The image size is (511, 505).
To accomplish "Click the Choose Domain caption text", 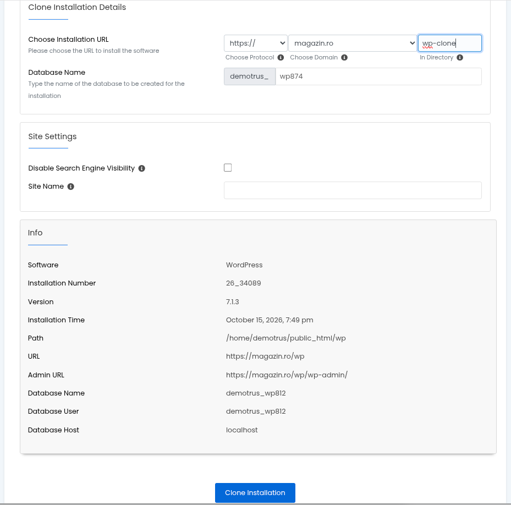I will pos(314,57).
